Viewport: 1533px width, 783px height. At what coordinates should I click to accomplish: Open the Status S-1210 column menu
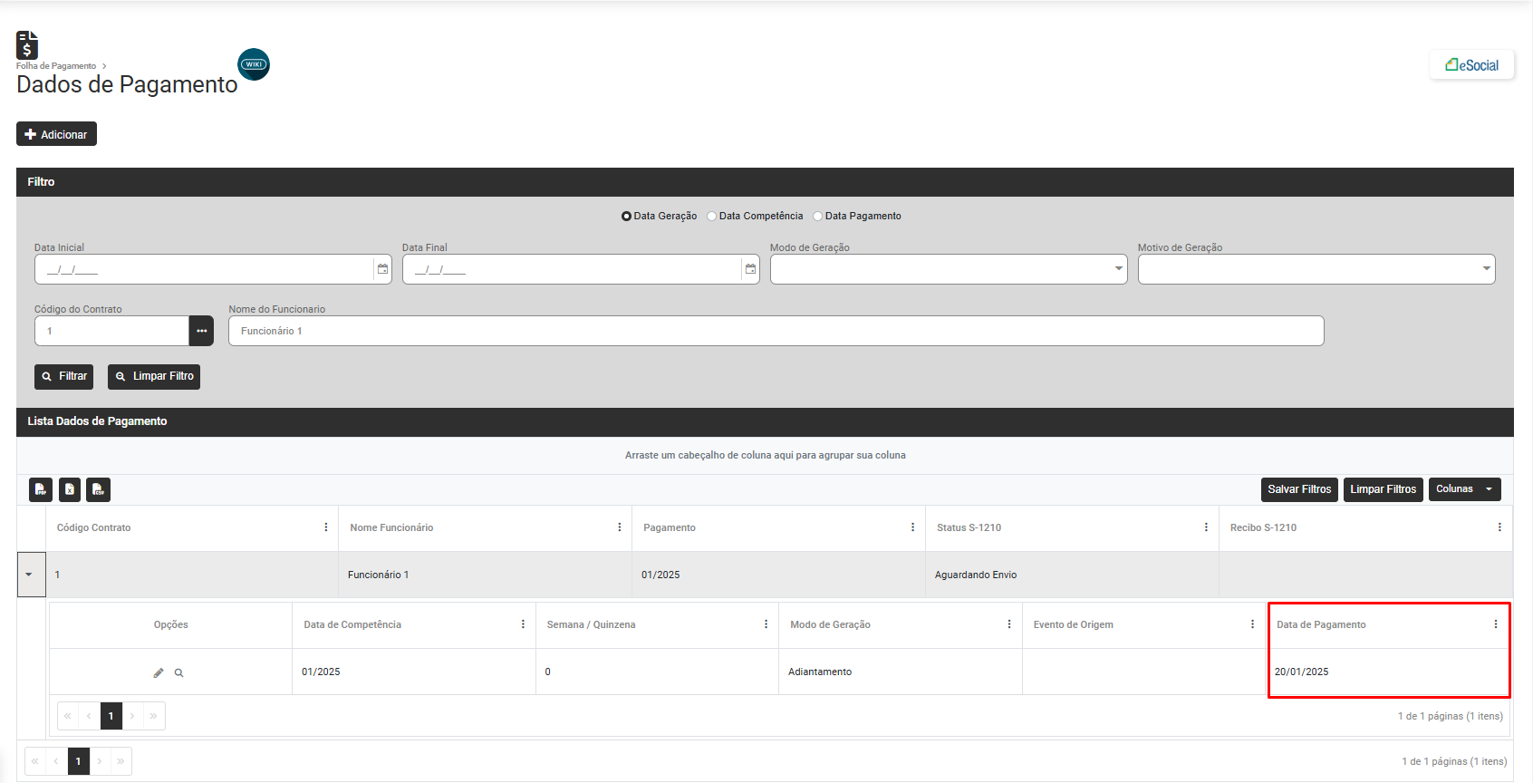coord(1206,527)
